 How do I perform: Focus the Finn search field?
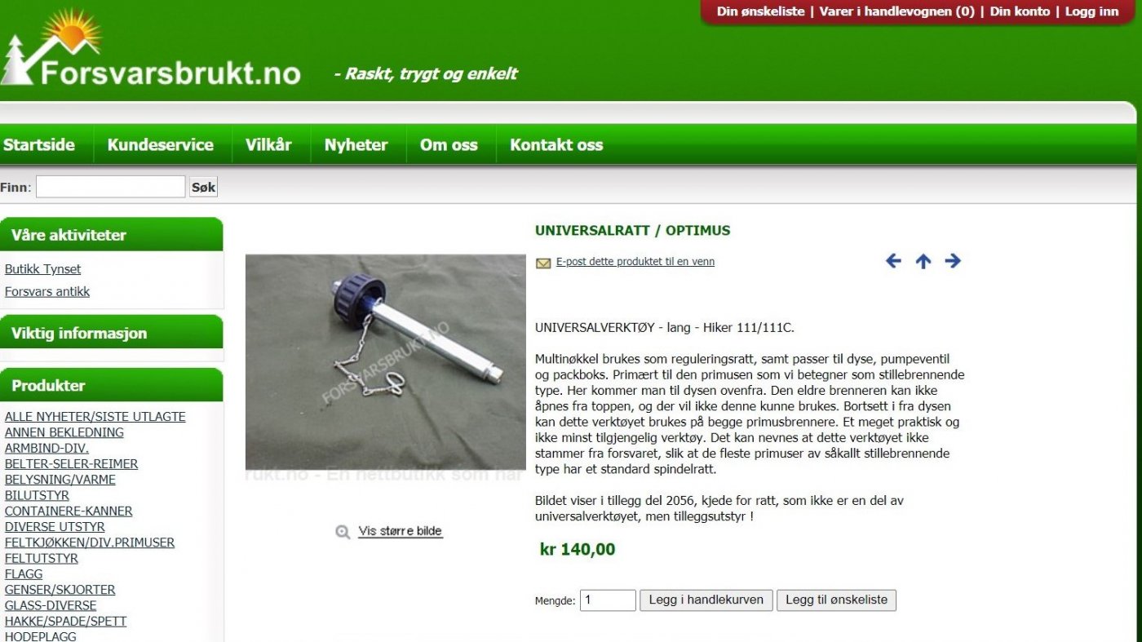[x=111, y=187]
